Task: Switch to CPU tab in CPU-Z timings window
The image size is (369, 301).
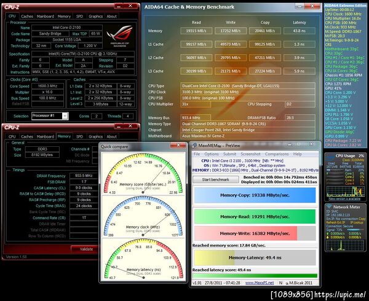Action: tap(12, 137)
